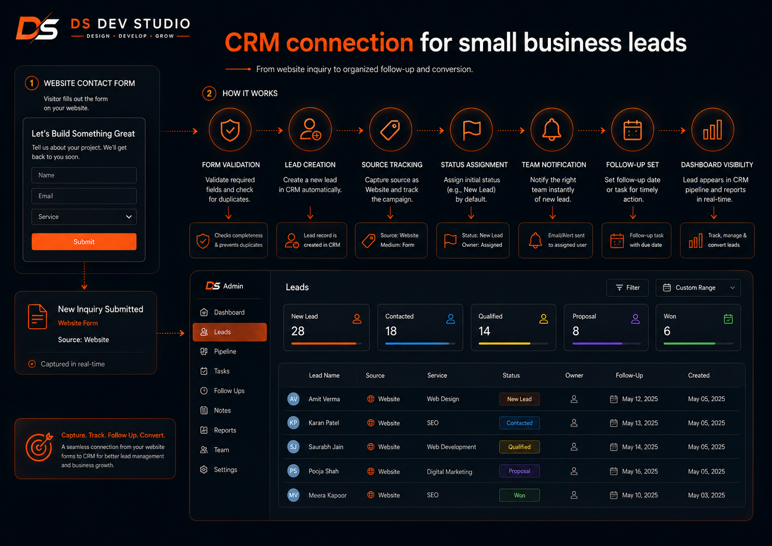Image resolution: width=772 pixels, height=546 pixels.
Task: Click the person icon on the Qualified card
Action: (544, 319)
